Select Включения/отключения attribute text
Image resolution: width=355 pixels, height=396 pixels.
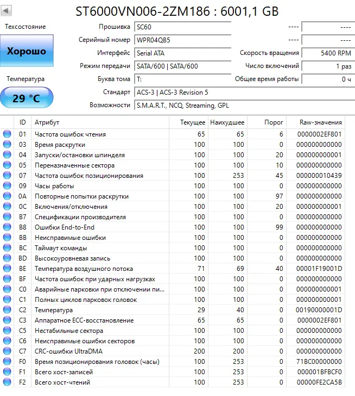tap(71, 207)
